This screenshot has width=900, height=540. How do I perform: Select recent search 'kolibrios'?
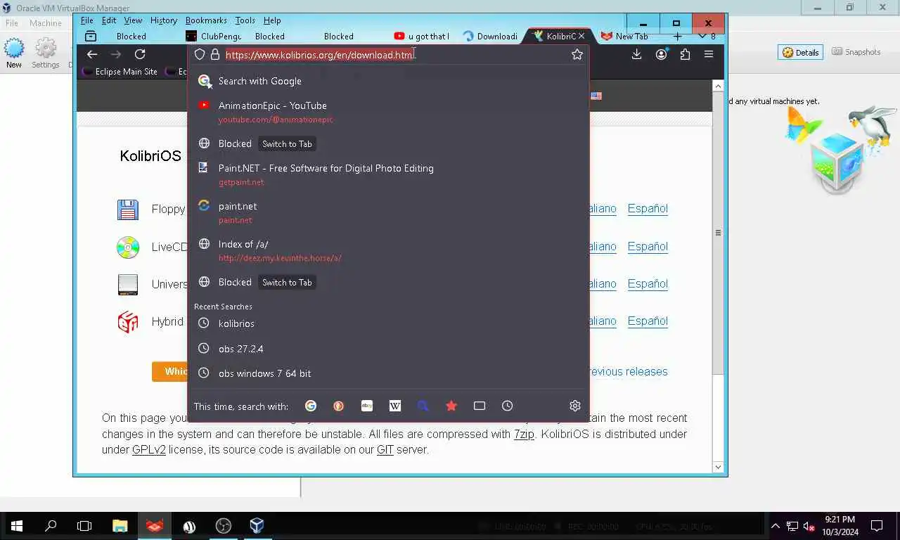pos(388,323)
